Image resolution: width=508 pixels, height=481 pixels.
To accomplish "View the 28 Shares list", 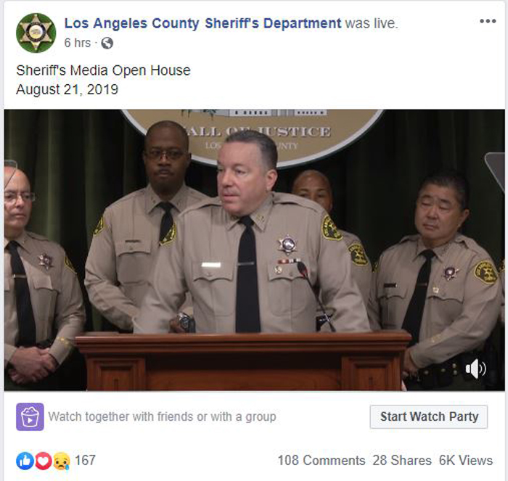I will pos(402,460).
